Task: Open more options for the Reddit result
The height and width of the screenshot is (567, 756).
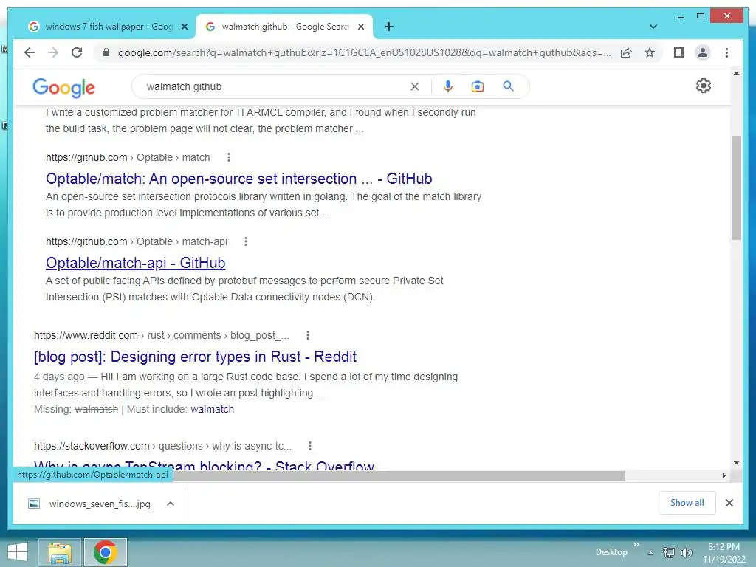Action: pyautogui.click(x=308, y=335)
